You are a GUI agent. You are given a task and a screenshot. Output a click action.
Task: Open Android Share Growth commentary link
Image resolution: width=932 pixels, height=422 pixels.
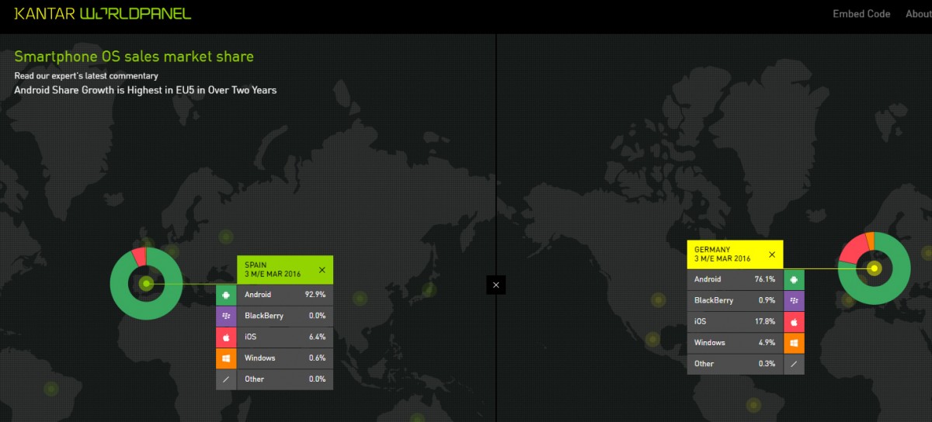click(145, 90)
